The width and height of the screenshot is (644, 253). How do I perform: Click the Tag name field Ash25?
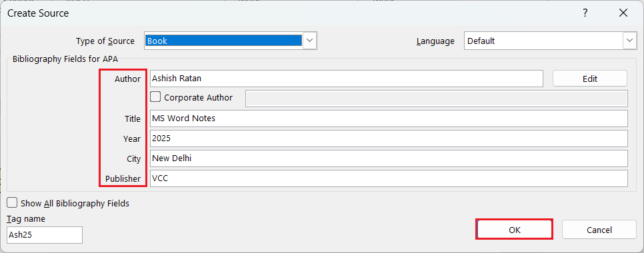45,235
